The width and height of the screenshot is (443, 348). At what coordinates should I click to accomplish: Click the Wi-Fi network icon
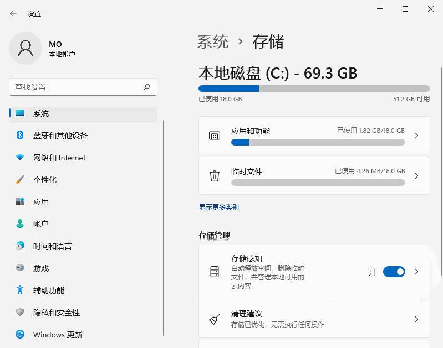click(20, 158)
